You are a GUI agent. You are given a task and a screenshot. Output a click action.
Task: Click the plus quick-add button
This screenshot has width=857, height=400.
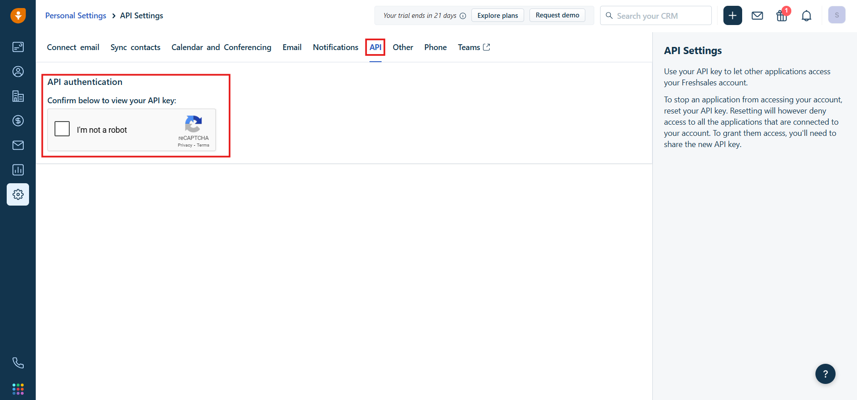coord(733,16)
